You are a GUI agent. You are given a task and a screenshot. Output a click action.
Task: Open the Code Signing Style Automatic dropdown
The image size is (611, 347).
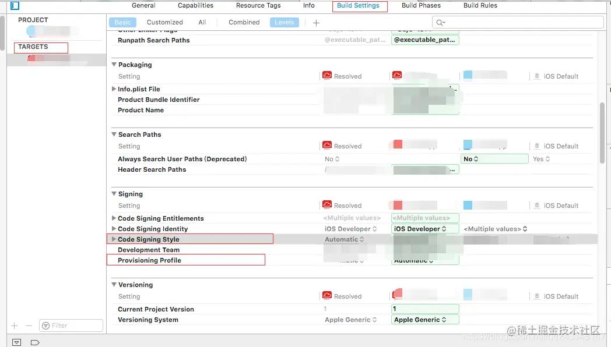(345, 239)
